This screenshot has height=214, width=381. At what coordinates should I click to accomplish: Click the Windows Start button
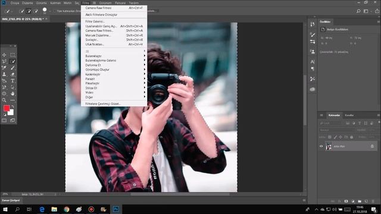5,209
